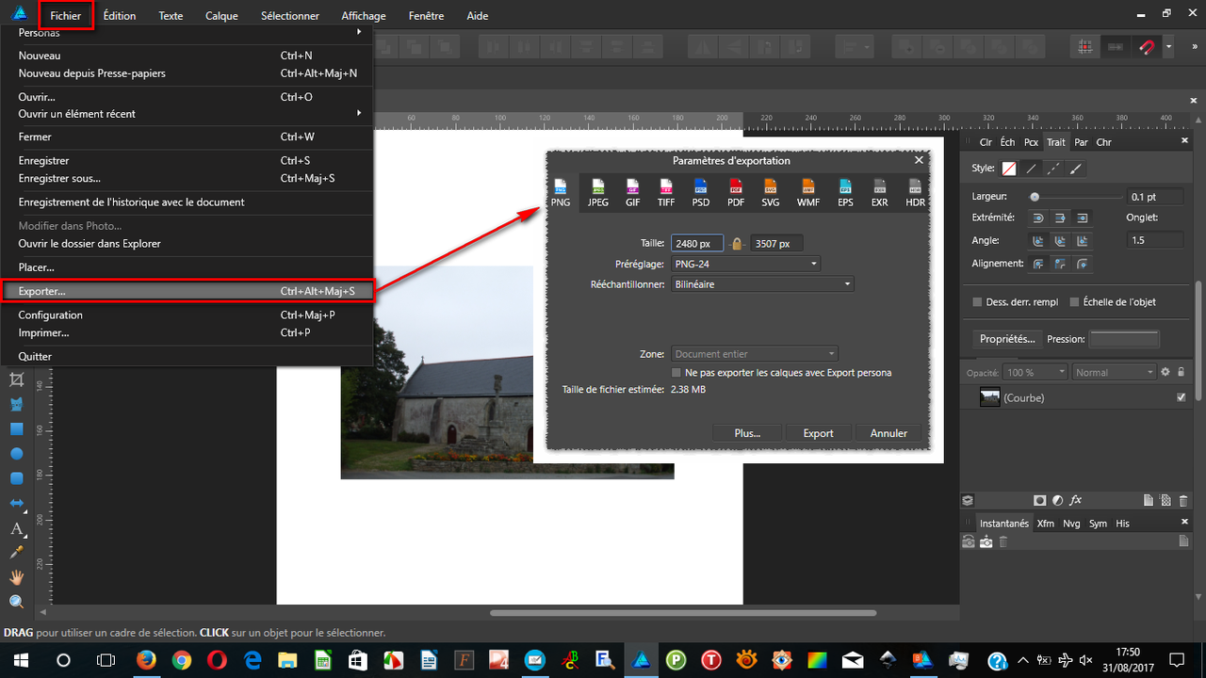1206x678 pixels.
Task: Click the Largeur stroke width slider
Action: pyautogui.click(x=1076, y=197)
